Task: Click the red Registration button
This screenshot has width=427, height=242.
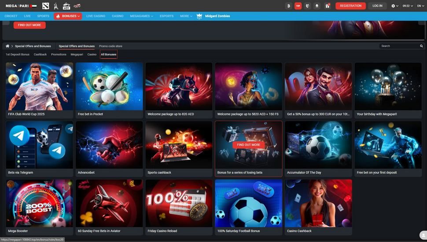Action: click(x=350, y=6)
